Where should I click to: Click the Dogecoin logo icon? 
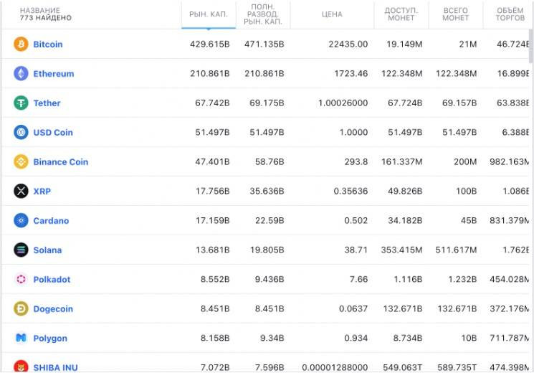pos(21,308)
